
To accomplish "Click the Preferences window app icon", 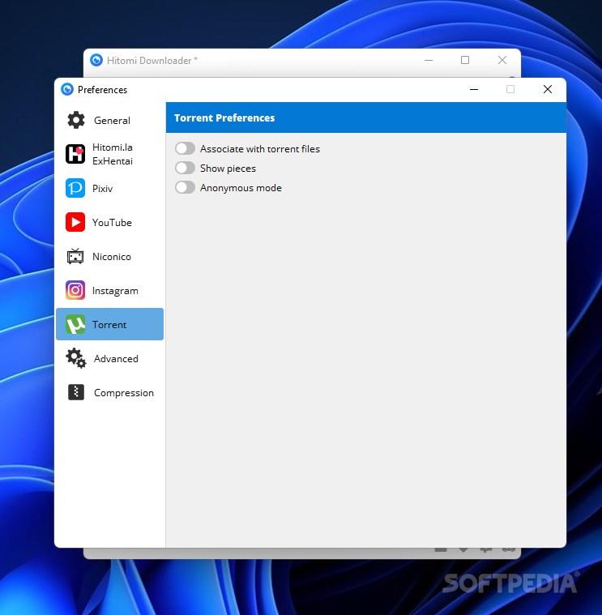I will pyautogui.click(x=67, y=89).
